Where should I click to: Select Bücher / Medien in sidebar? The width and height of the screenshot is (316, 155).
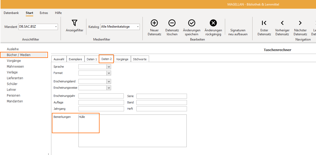[19, 55]
